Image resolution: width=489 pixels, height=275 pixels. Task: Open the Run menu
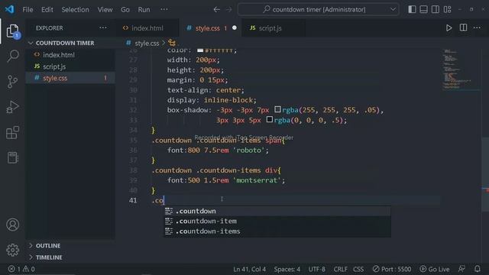tap(144, 10)
